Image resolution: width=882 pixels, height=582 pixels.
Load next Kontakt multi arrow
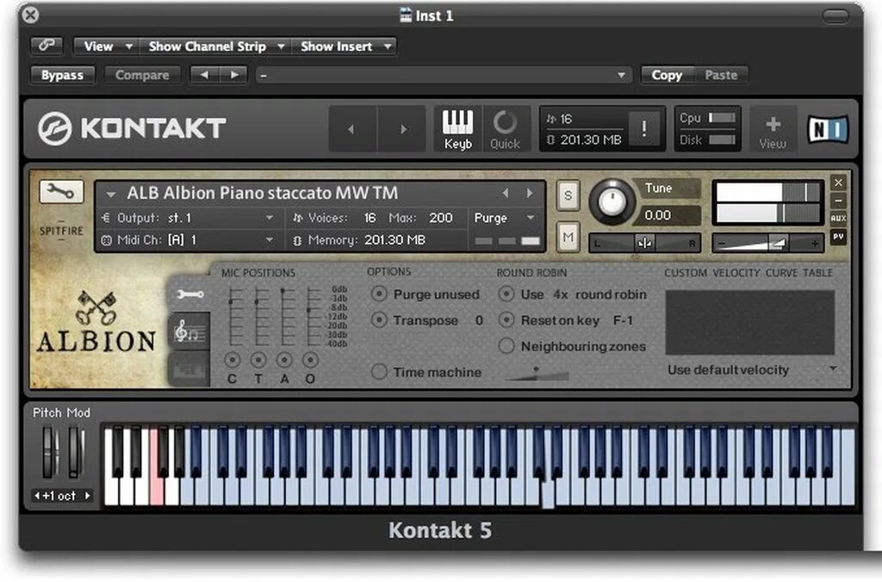(x=402, y=129)
